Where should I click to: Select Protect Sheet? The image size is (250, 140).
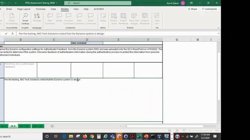click(x=114, y=19)
